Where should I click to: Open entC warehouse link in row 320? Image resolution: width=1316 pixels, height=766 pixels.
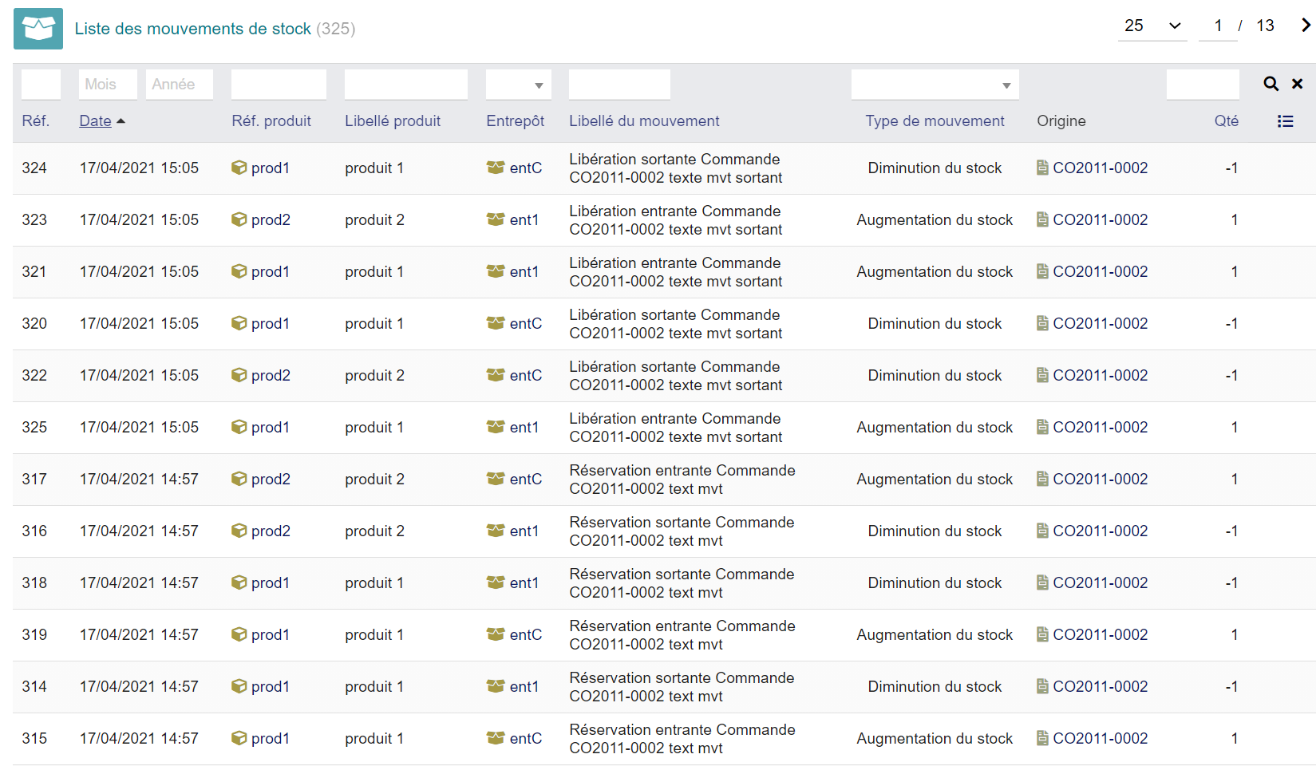coord(525,323)
